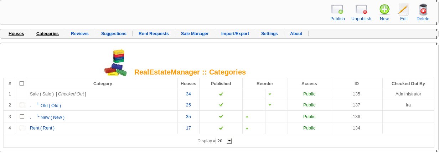Open the Display # dropdown
Image resolution: width=439 pixels, height=154 pixels.
224,141
